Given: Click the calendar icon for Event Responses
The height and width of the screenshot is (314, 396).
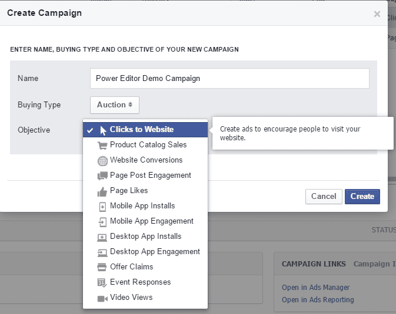Looking at the screenshot, I should click(102, 282).
